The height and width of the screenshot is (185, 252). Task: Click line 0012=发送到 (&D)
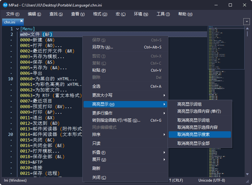point(40,123)
